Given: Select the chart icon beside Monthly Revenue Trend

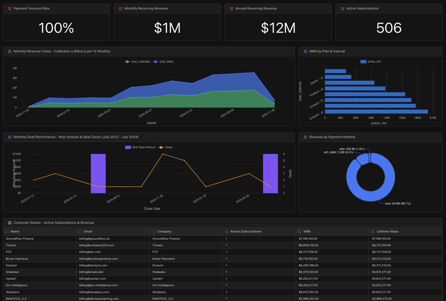Looking at the screenshot, I should [9, 51].
